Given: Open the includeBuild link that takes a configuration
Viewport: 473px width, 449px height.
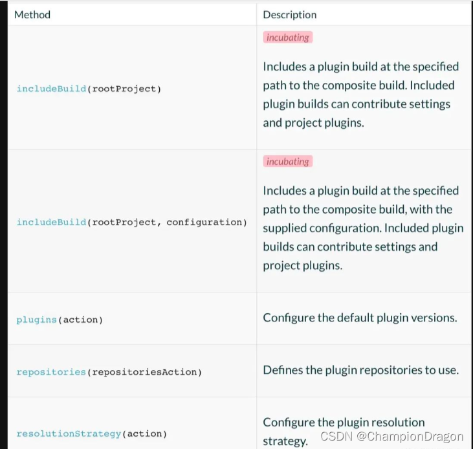Looking at the screenshot, I should click(51, 222).
